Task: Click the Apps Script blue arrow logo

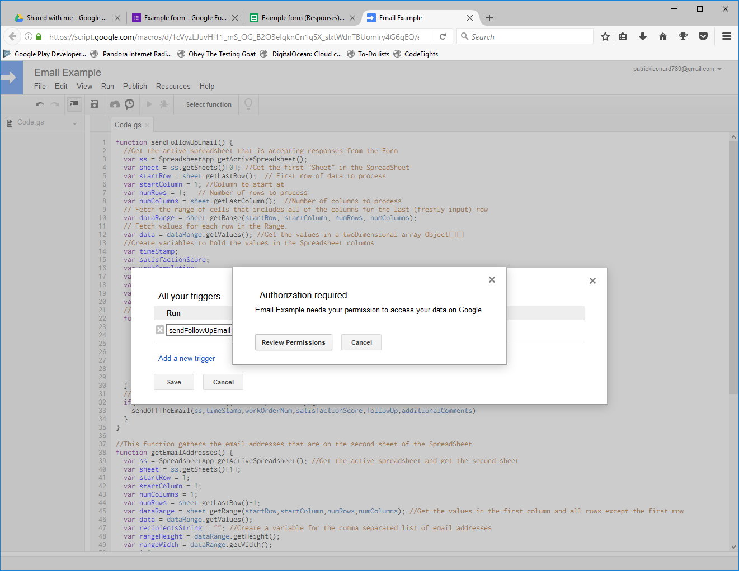Action: click(11, 78)
